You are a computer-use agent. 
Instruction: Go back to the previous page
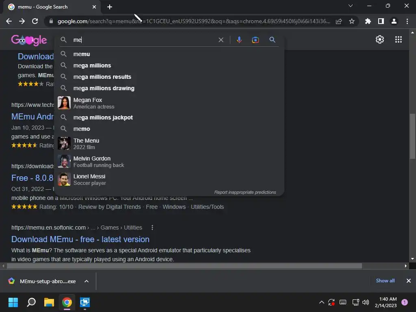coord(9,21)
